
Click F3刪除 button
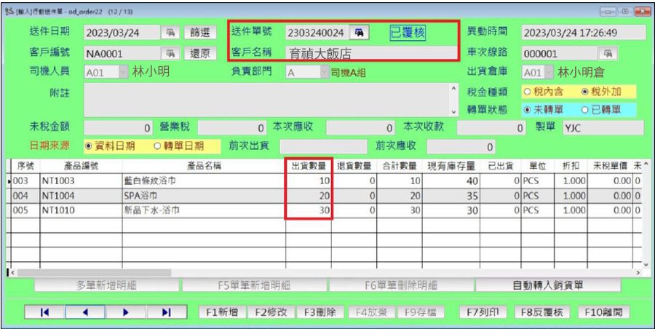(320, 312)
